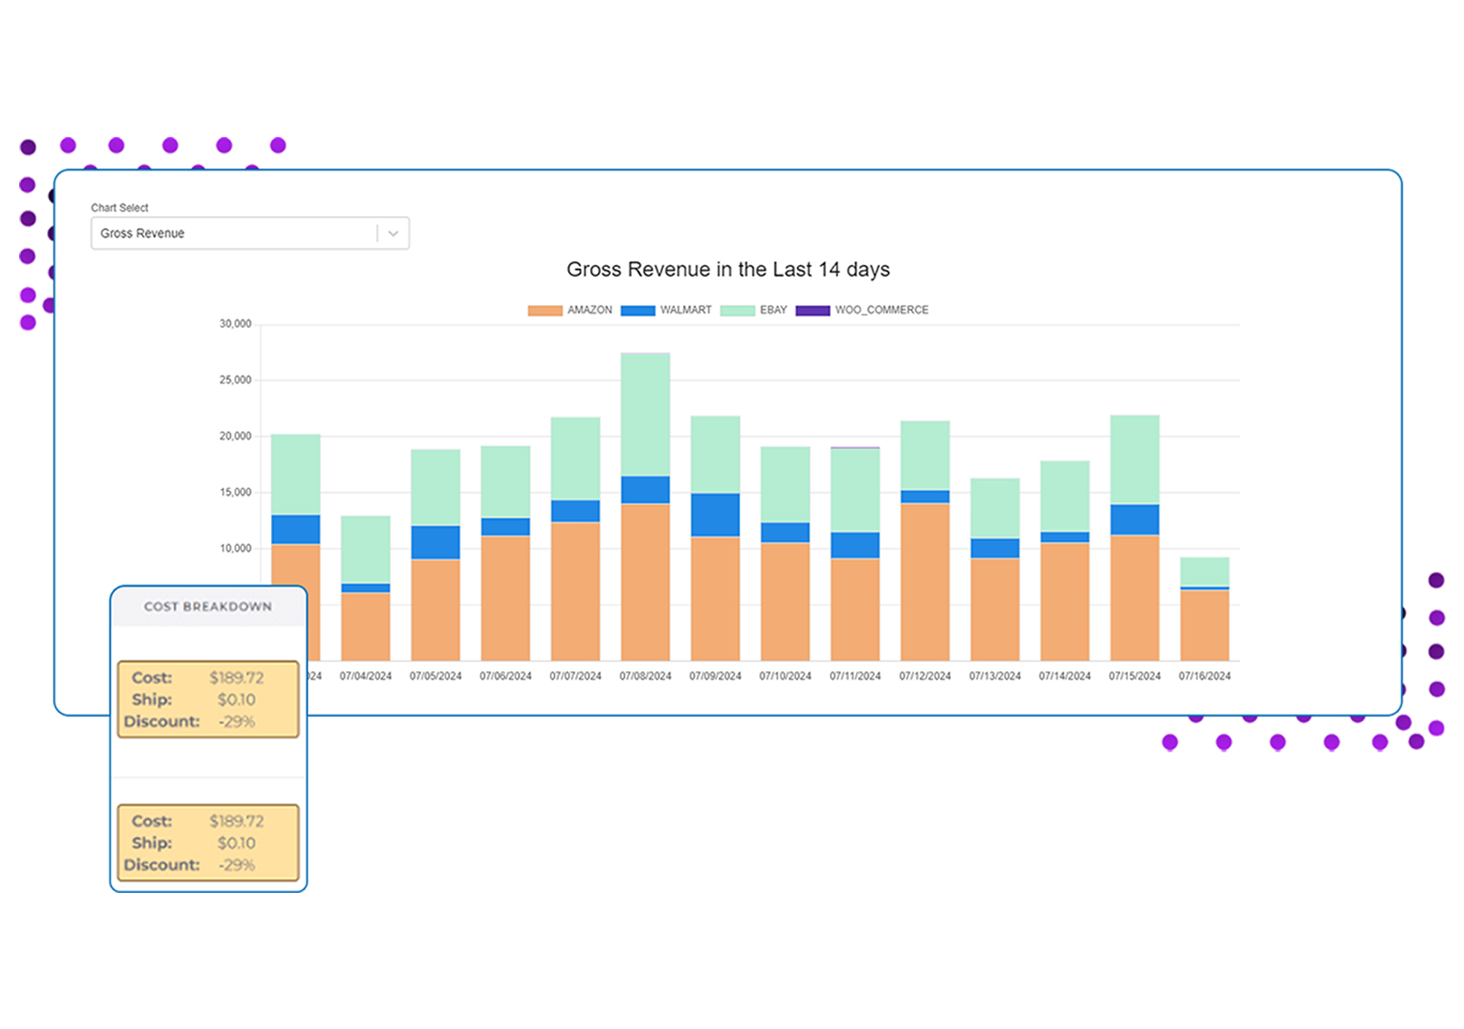The height and width of the screenshot is (1029, 1464).
Task: Toggle AMAZON series via legend swatch
Action: point(545,310)
